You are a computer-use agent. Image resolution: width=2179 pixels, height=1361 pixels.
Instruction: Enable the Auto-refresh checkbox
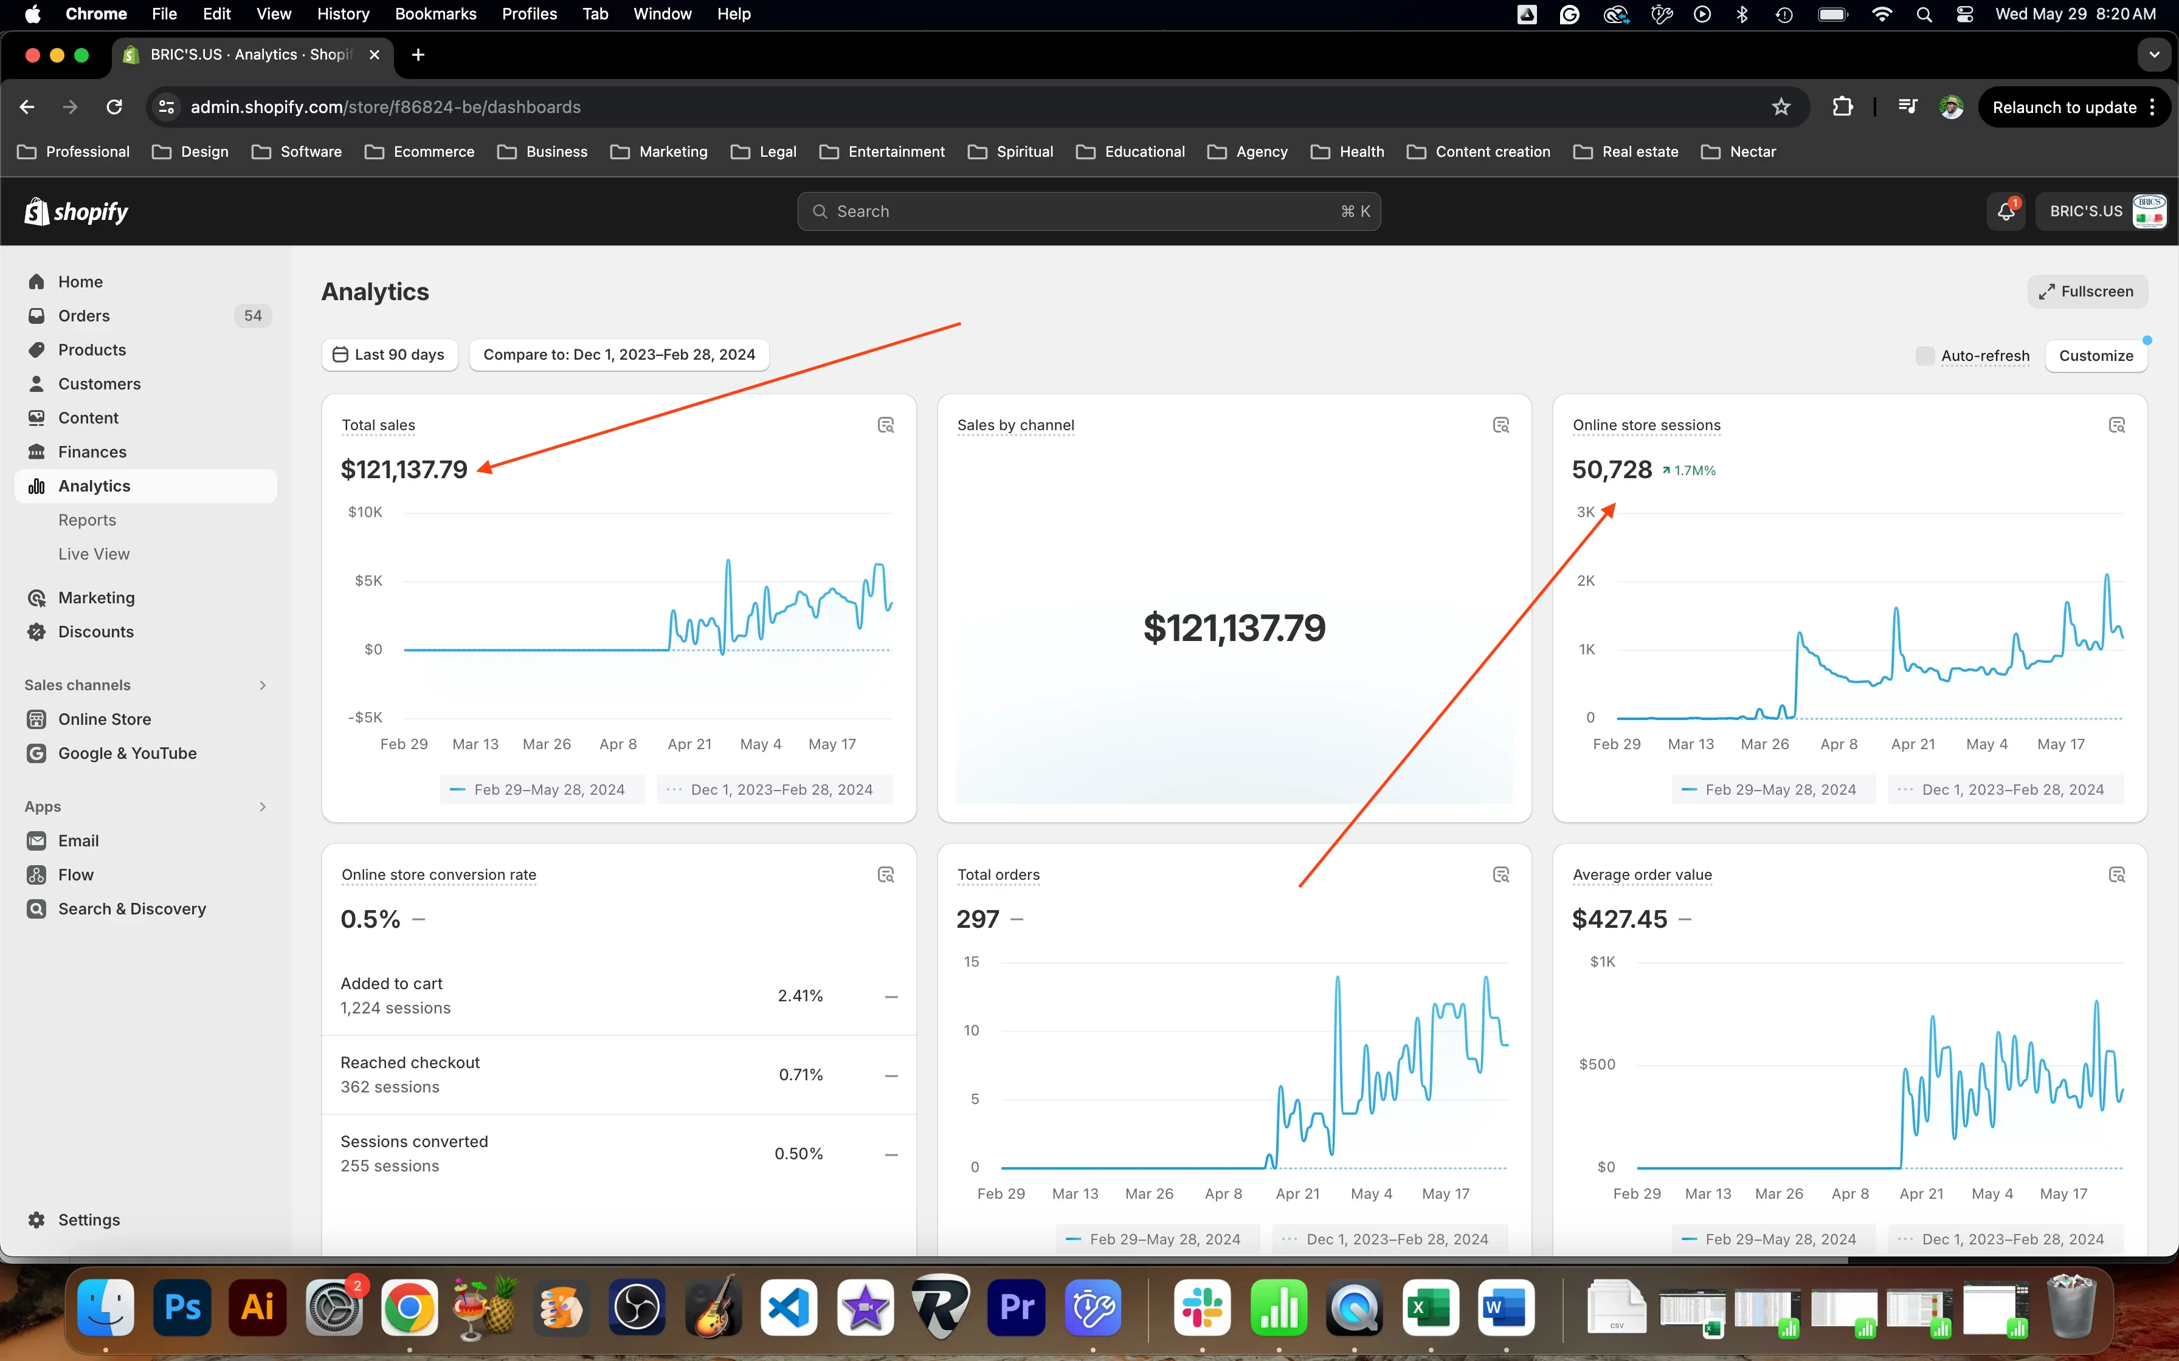pos(1924,355)
